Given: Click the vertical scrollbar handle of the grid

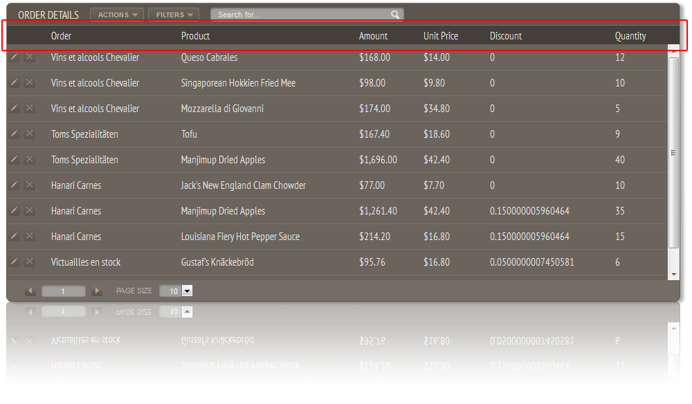Looking at the screenshot, I should pyautogui.click(x=673, y=153).
